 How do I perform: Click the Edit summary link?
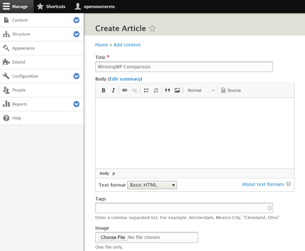(125, 79)
